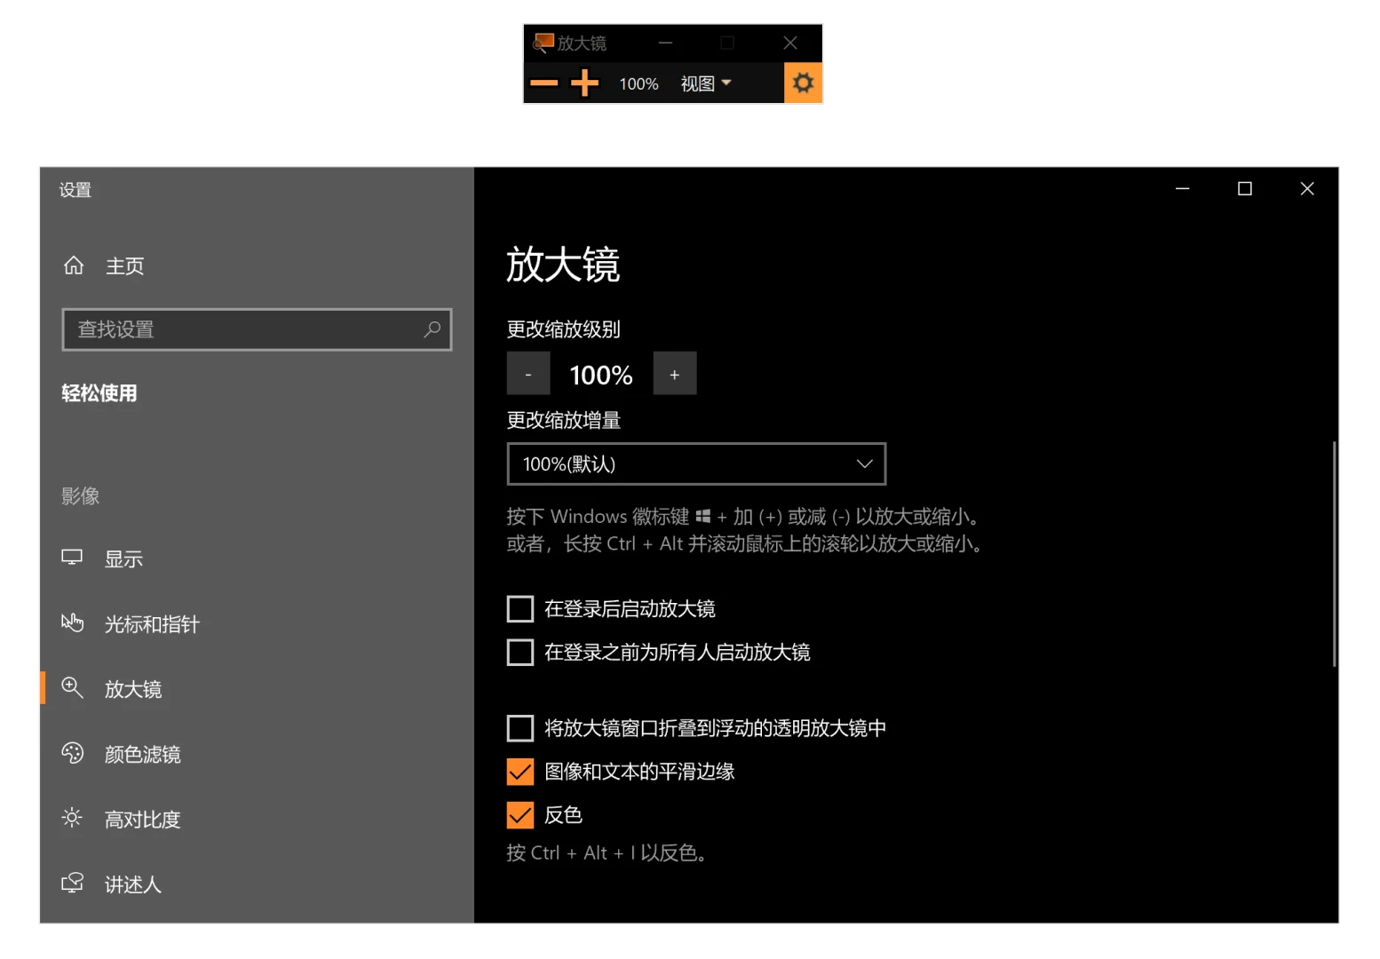
Task: Minimize the 放大镜 toolbar window
Action: click(x=665, y=43)
